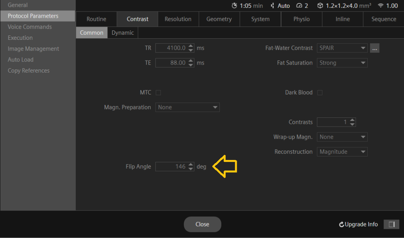This screenshot has height=238, width=404.
Task: Enable the MTC checkbox
Action: (x=158, y=92)
